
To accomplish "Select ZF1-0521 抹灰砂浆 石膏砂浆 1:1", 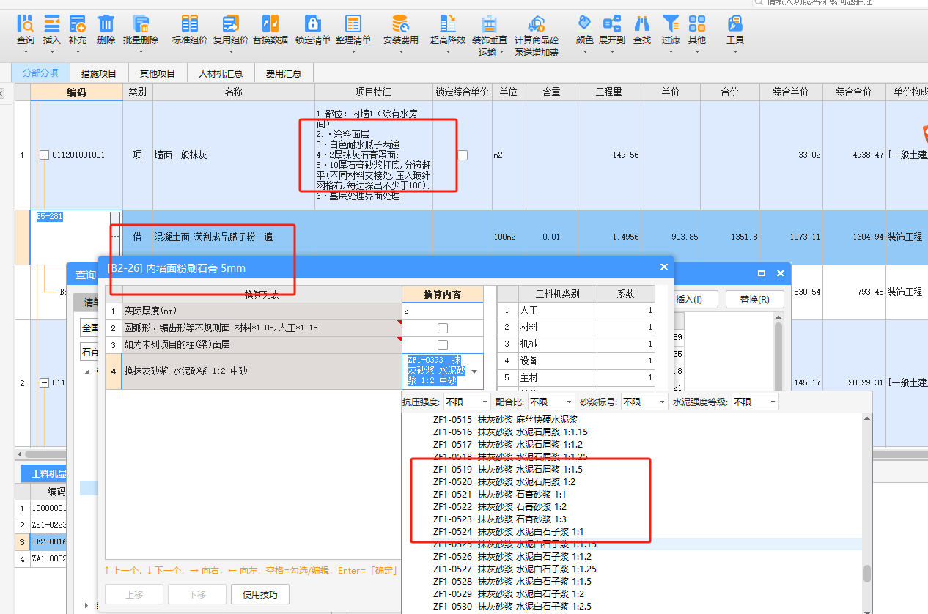I will click(x=500, y=495).
